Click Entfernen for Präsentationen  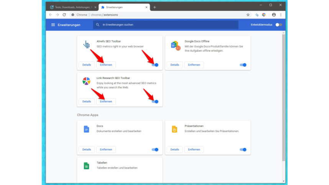coord(194,149)
